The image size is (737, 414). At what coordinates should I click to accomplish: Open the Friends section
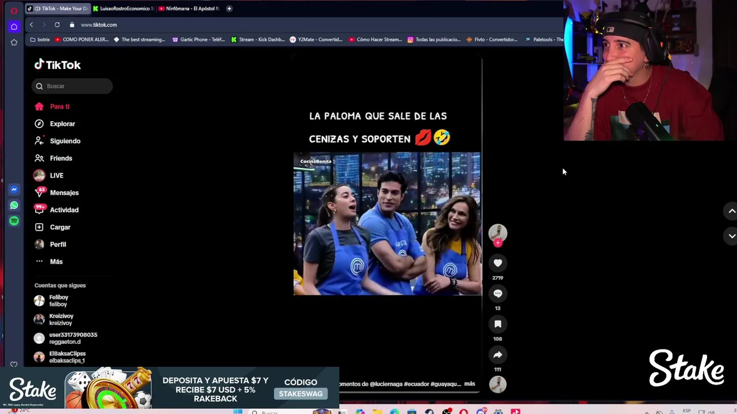click(x=54, y=158)
